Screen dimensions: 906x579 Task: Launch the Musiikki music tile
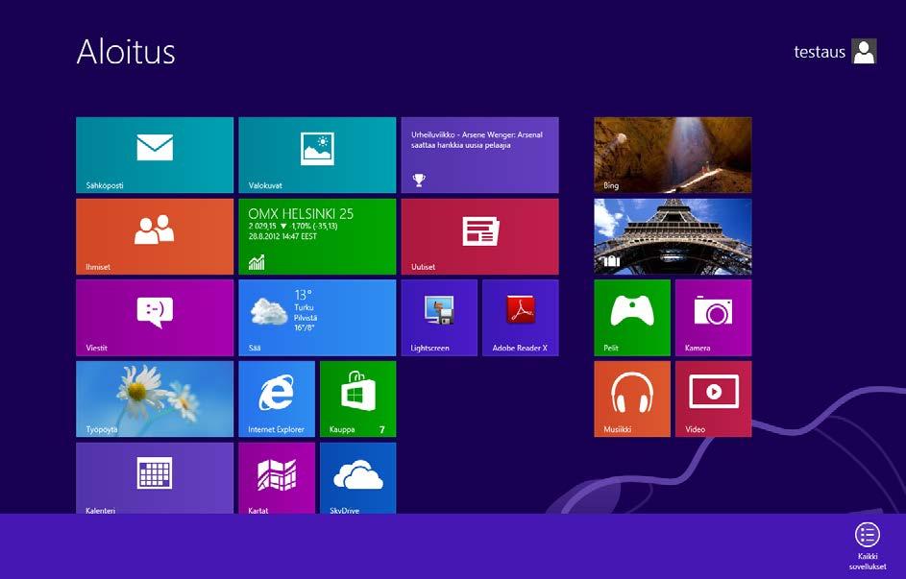[x=632, y=399]
